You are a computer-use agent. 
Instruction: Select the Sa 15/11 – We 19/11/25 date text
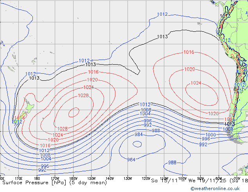(x=189, y=181)
